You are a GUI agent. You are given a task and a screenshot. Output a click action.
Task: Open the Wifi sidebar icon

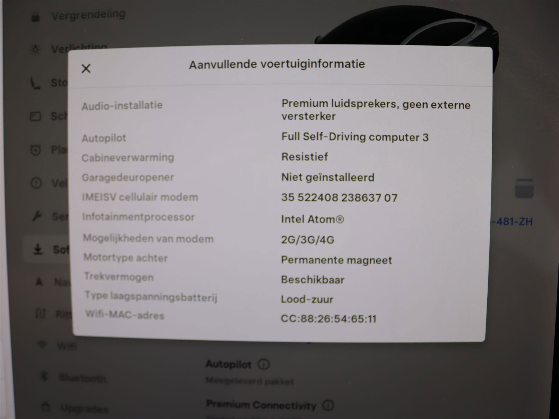tap(42, 345)
